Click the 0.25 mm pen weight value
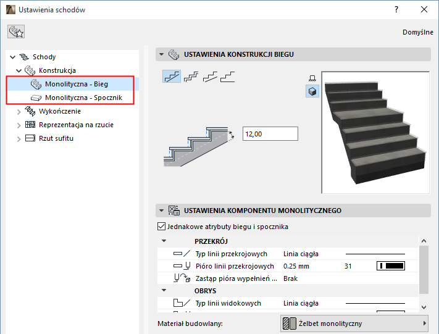Screen dimensions: 439x334 296,266
